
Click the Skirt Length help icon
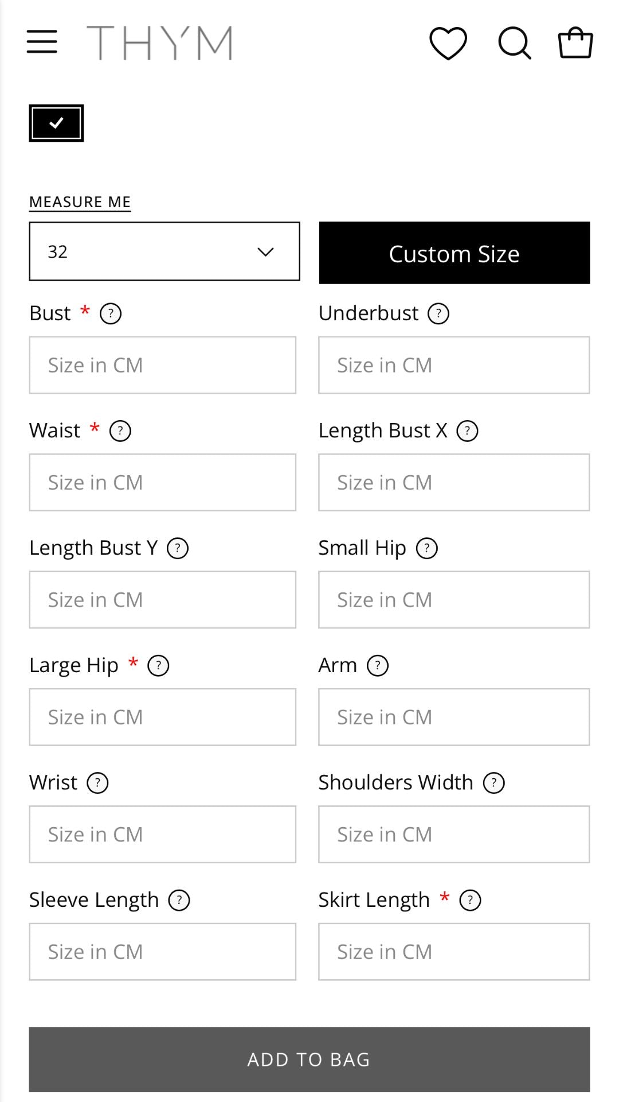click(471, 900)
